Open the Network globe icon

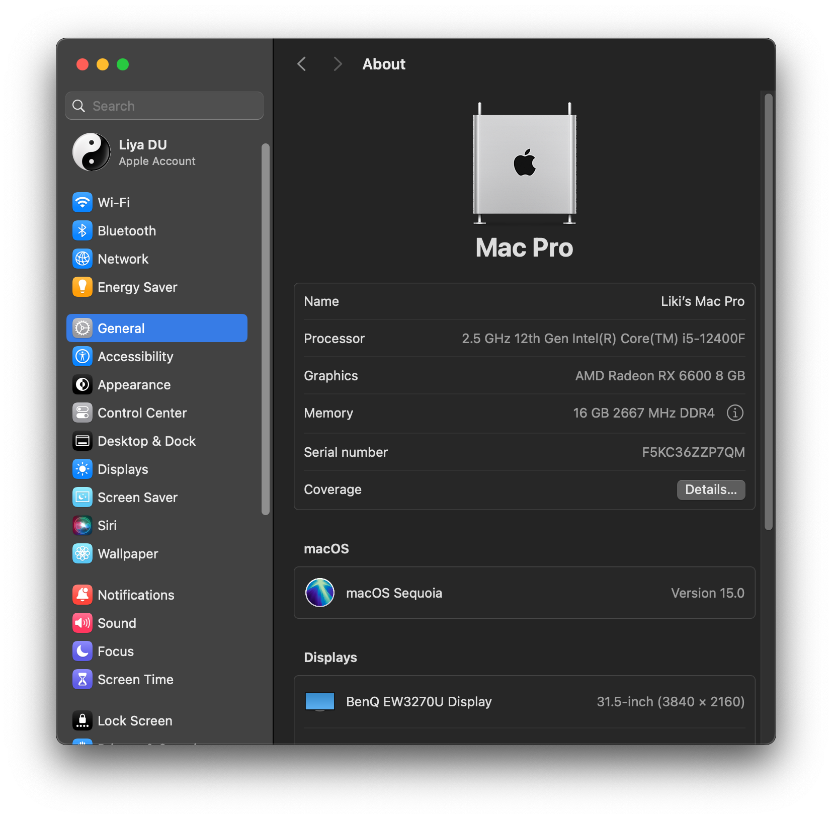click(x=82, y=259)
